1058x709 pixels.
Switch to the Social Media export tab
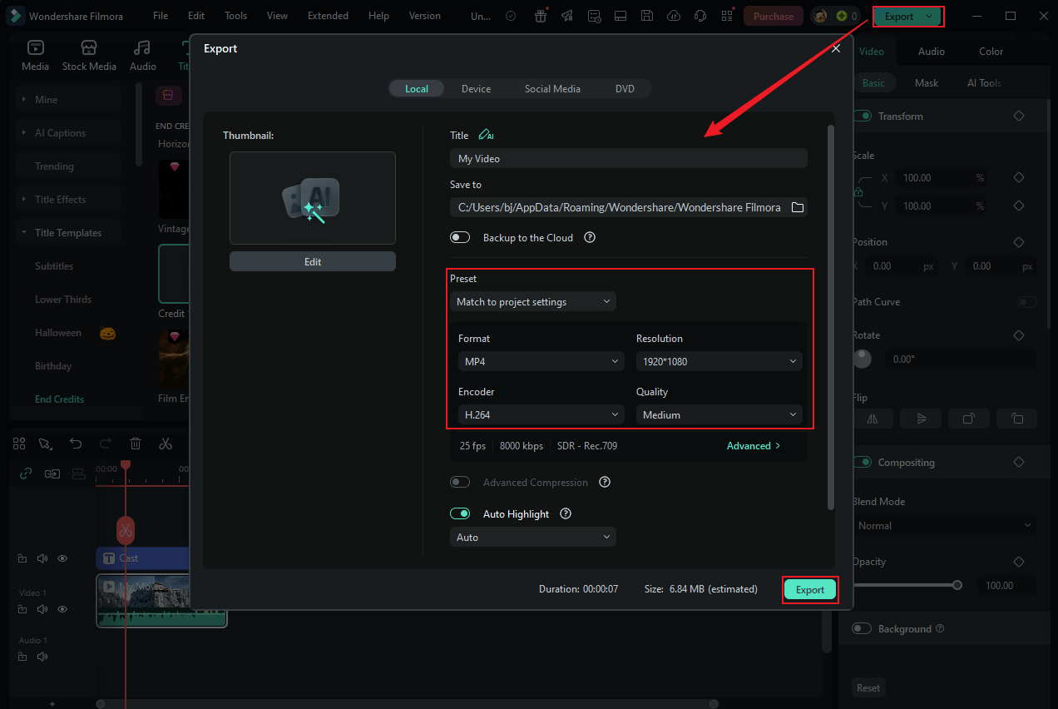click(552, 88)
